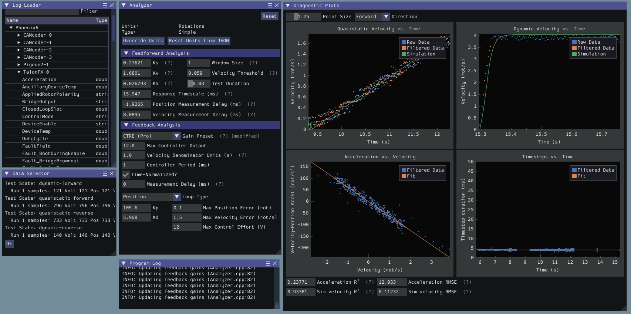631x314 pixels.
Task: Click the Gain Preset help question mark
Action: [224, 136]
